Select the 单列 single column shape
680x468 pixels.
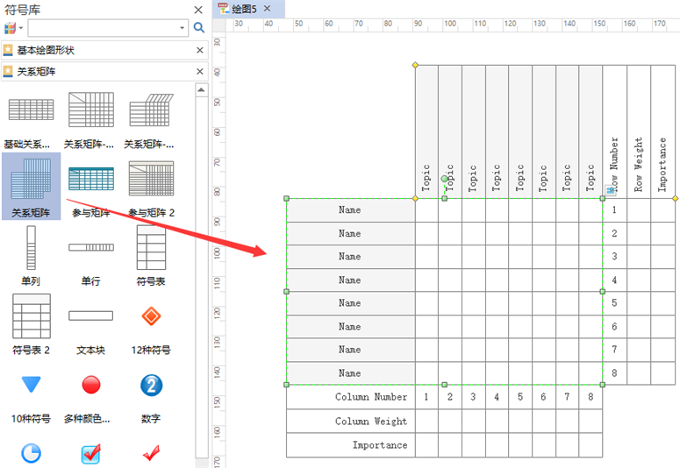coord(31,247)
